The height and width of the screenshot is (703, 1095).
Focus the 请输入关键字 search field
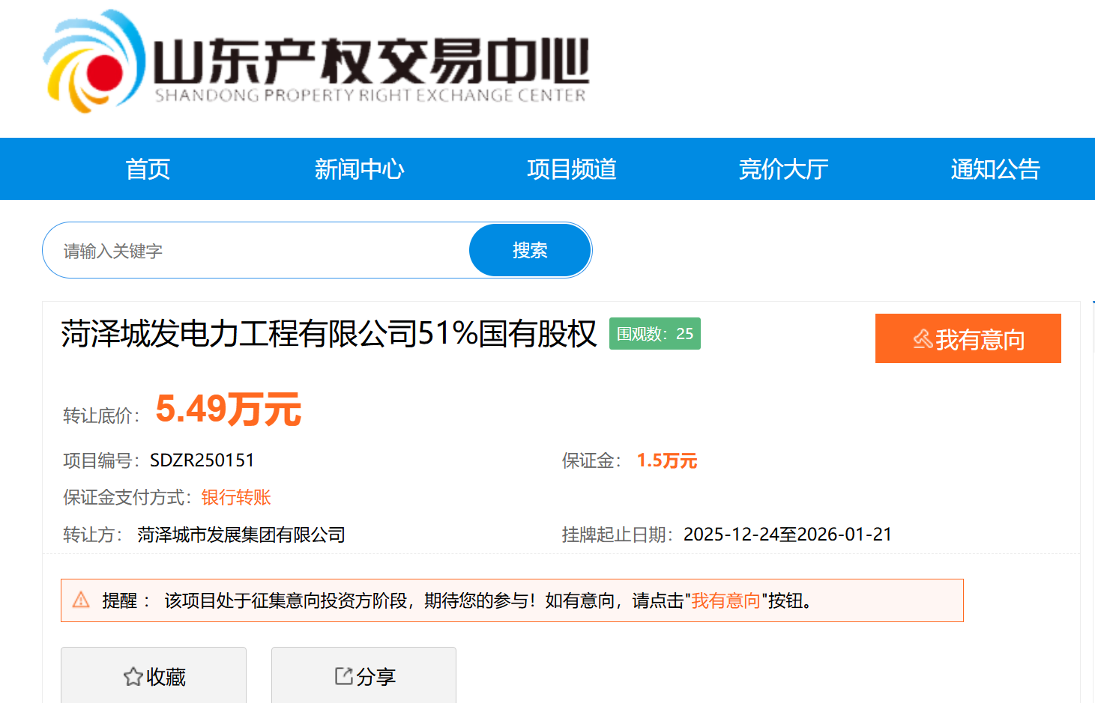pos(255,251)
